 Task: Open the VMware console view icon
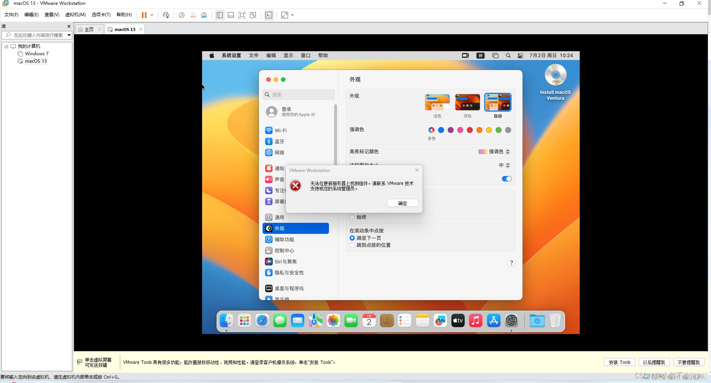269,15
